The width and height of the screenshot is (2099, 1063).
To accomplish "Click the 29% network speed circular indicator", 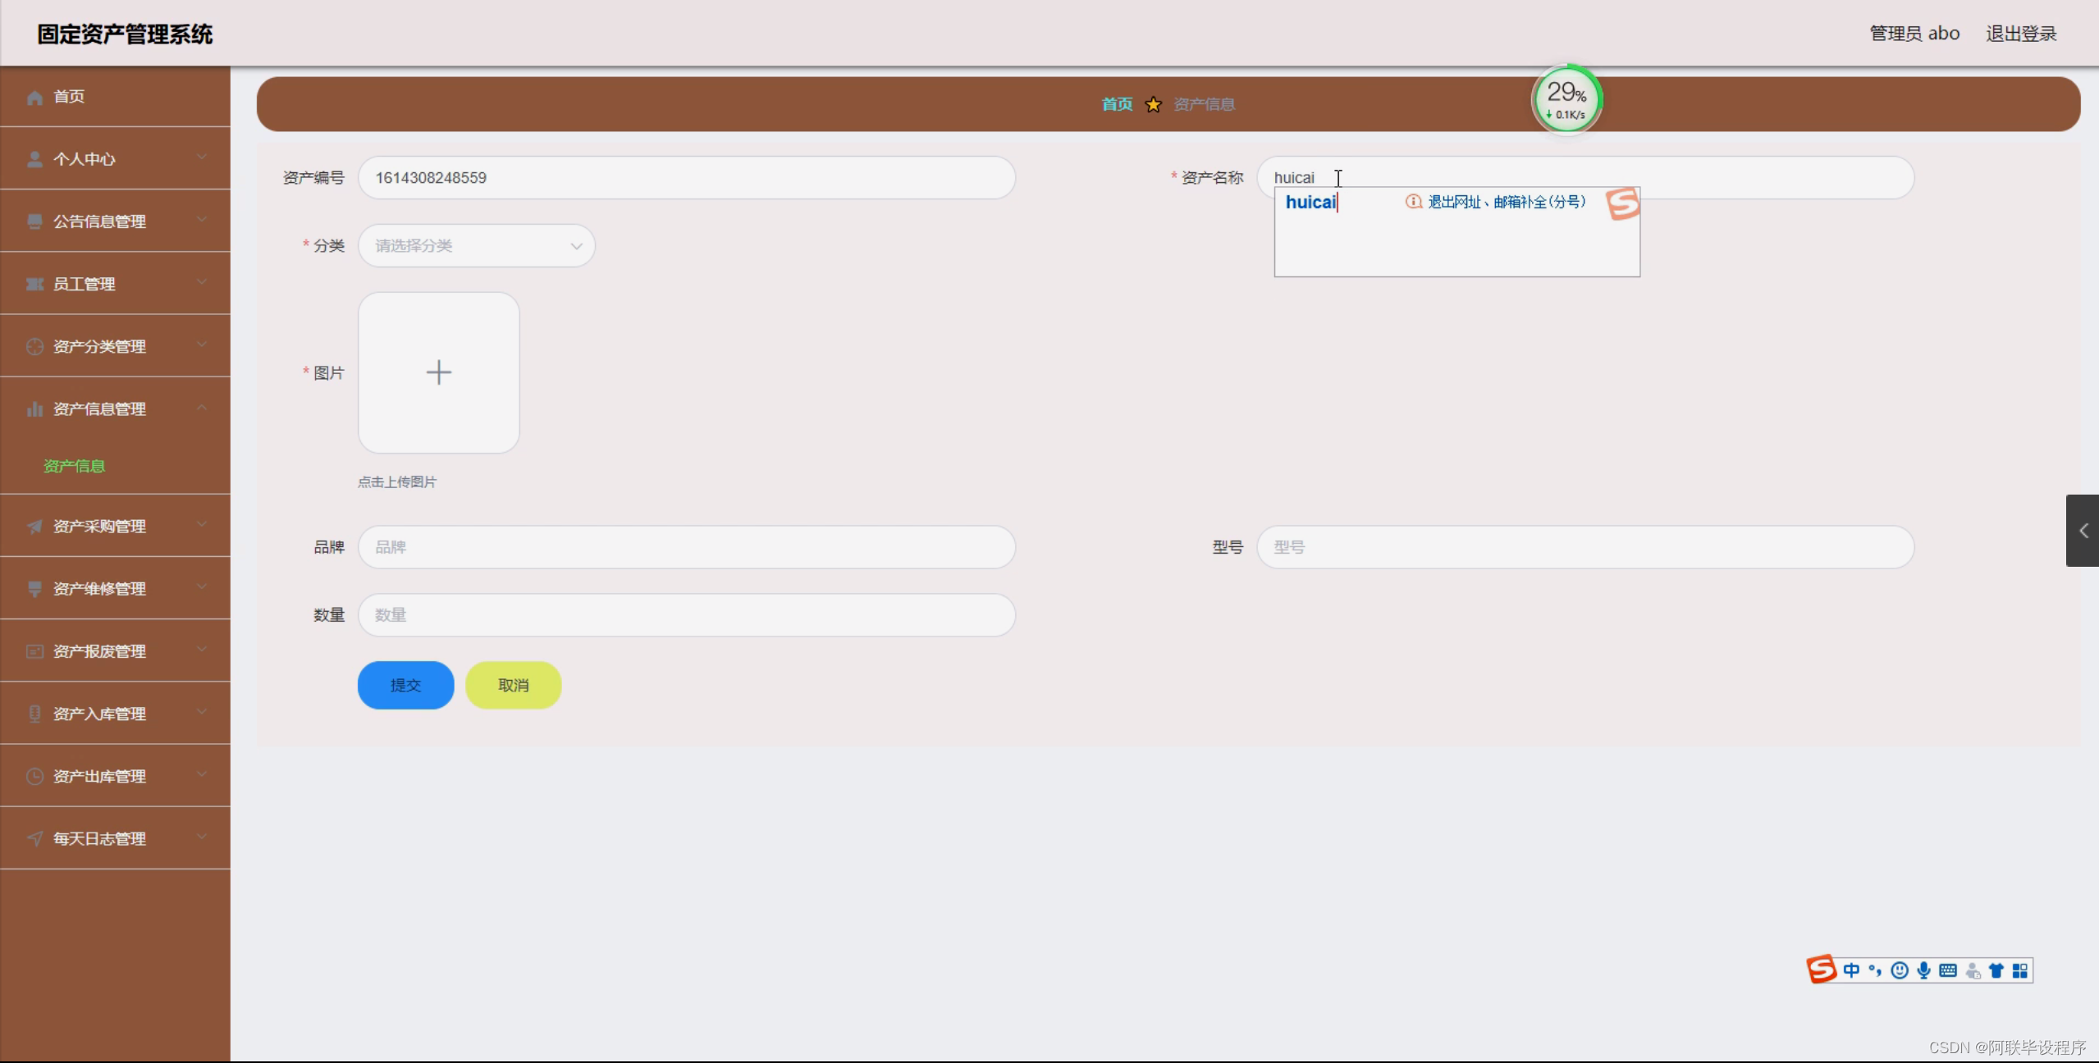I will click(x=1566, y=100).
